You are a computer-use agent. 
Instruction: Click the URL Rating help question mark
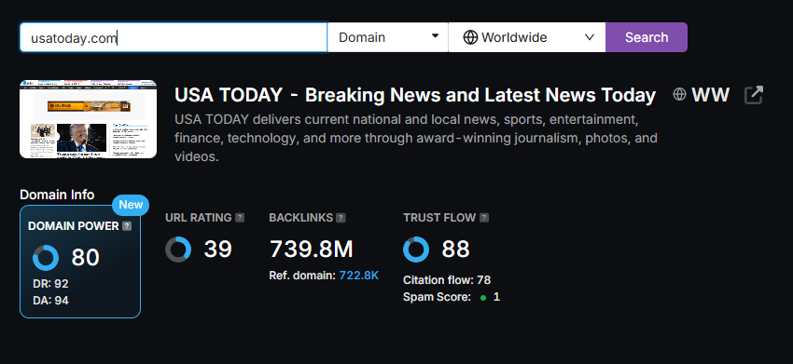240,218
